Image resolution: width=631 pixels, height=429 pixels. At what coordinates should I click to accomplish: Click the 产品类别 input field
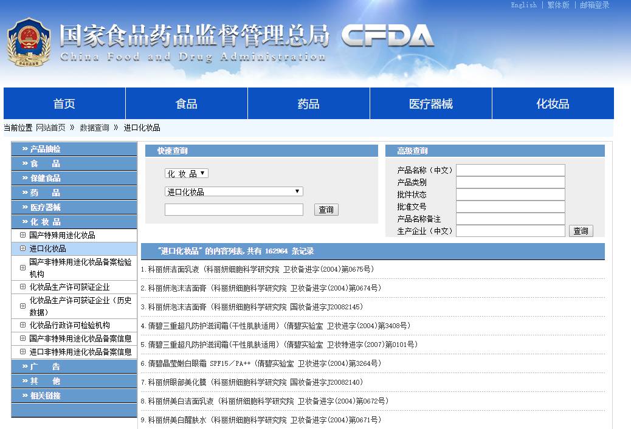pyautogui.click(x=510, y=182)
